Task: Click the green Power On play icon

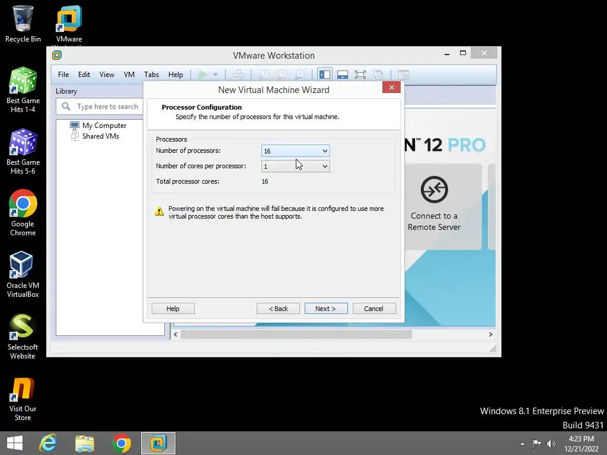Action: [x=202, y=74]
